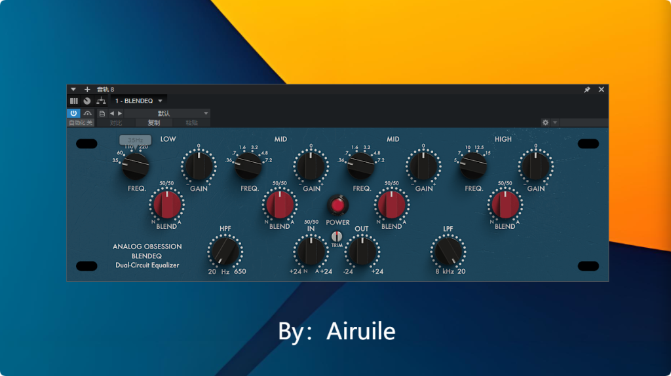Image resolution: width=671 pixels, height=376 pixels.
Task: Click the 音轨 8 track title
Action: point(105,90)
